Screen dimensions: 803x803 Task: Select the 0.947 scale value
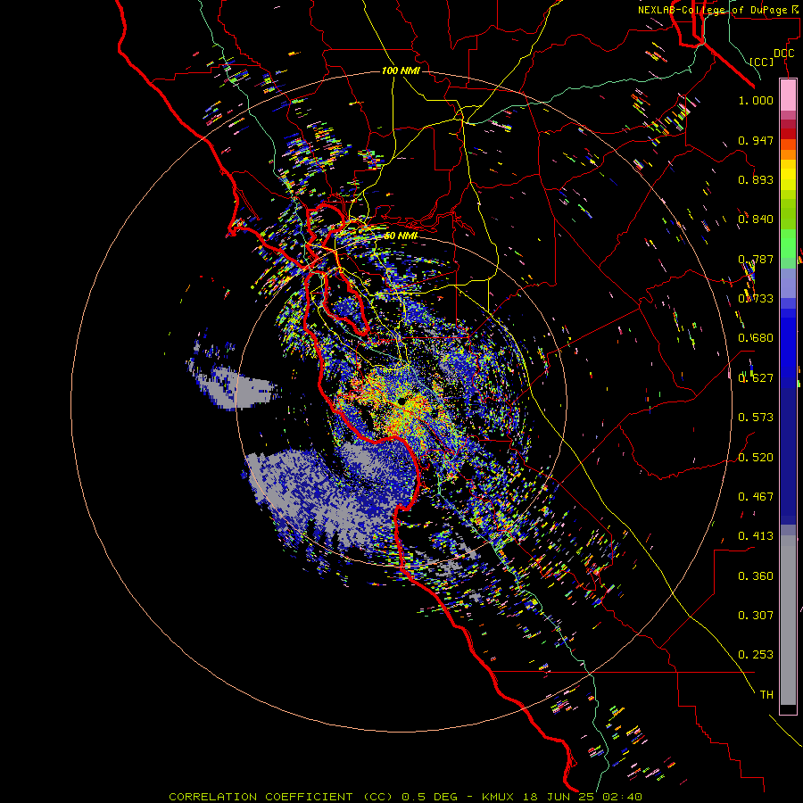pos(756,140)
